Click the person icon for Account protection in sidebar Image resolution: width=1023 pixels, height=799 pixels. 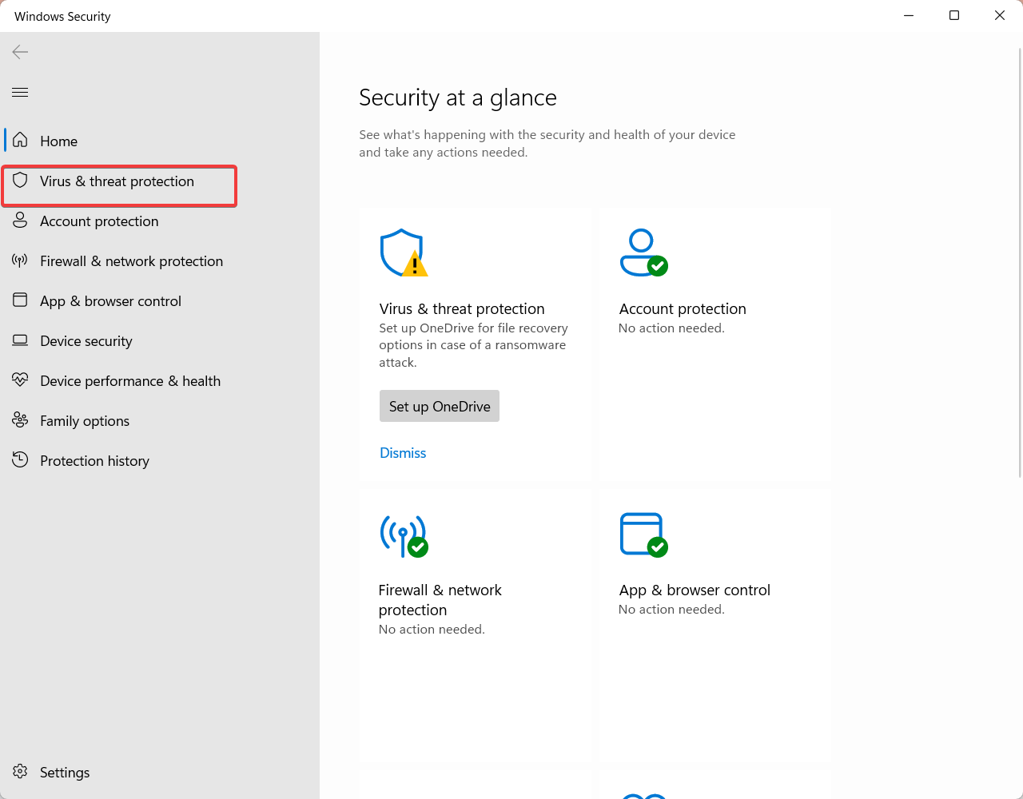[20, 221]
